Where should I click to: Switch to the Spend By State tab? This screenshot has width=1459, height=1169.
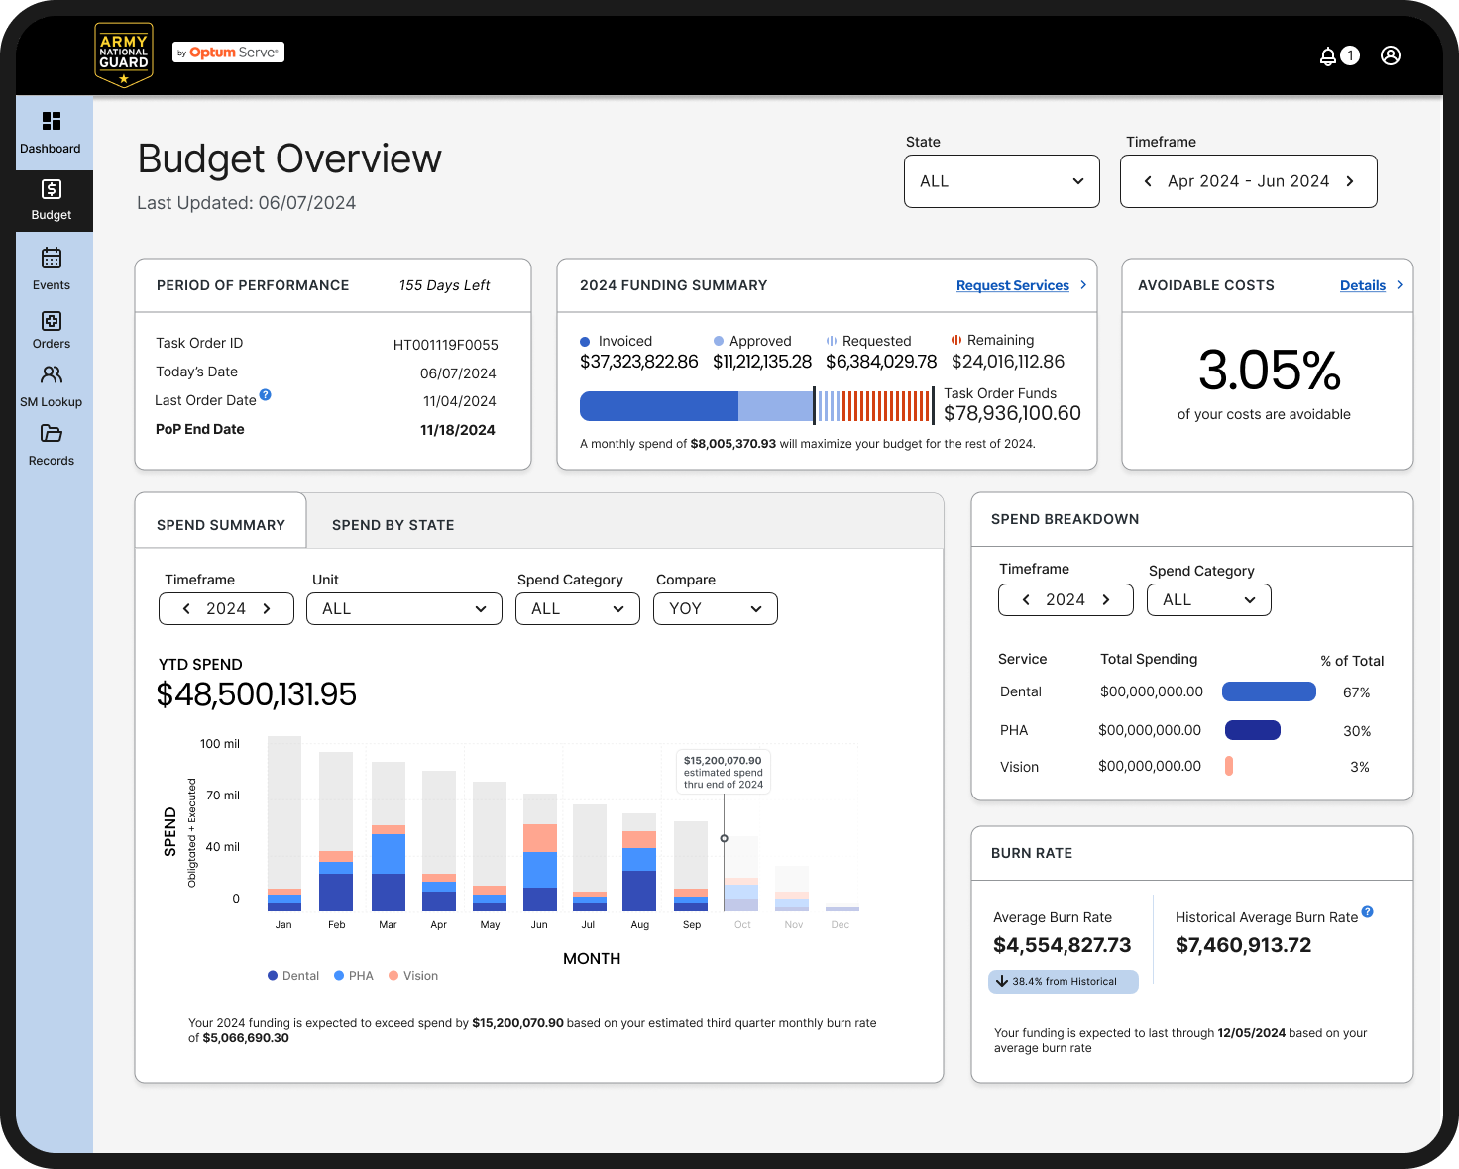[x=393, y=525]
